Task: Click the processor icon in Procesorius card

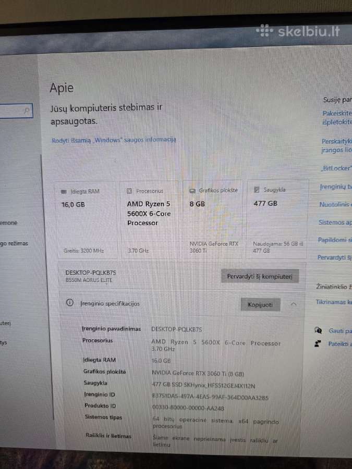Action: [129, 191]
